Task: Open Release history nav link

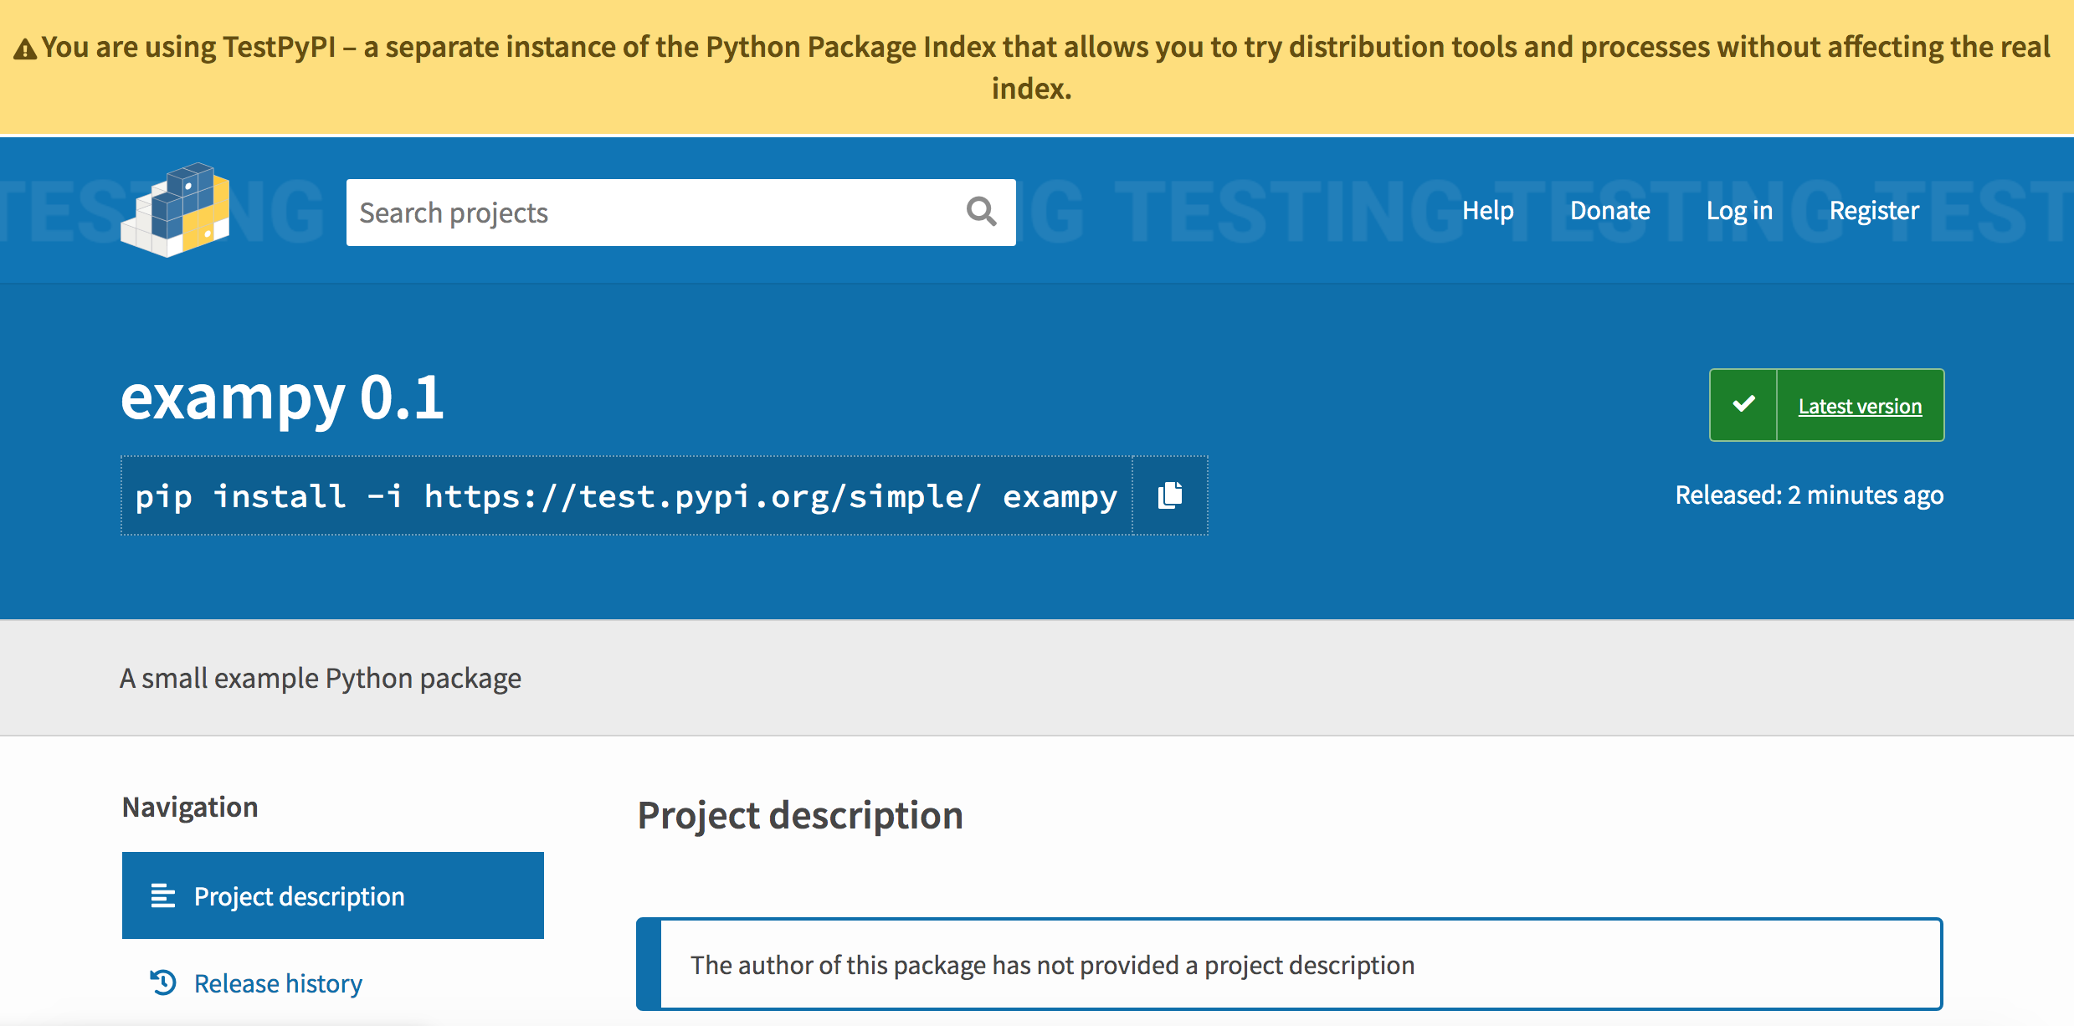Action: (x=278, y=983)
